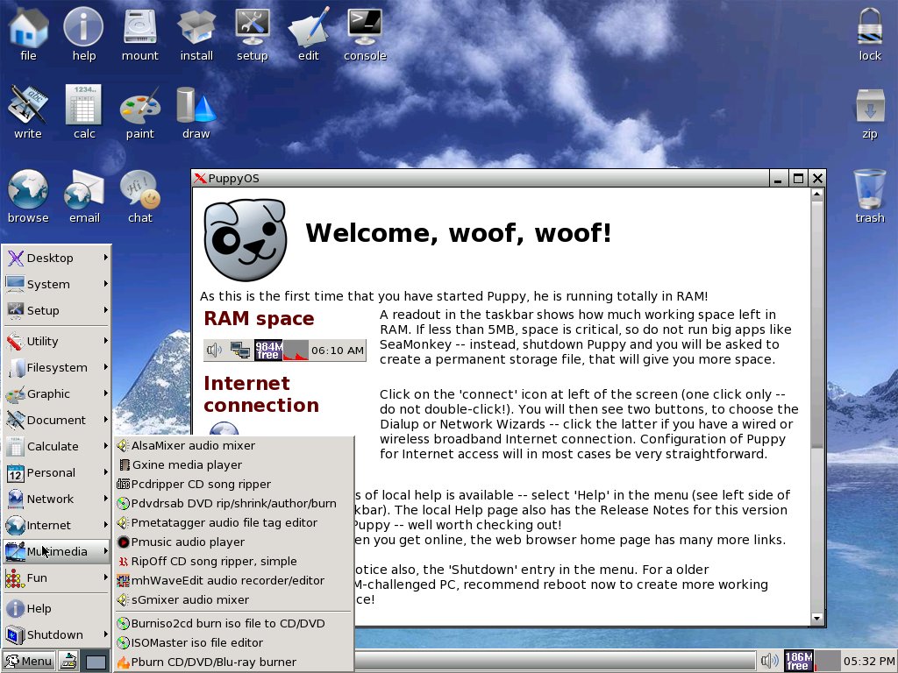Expand the Shutdown submenu
This screenshot has height=673, width=898.
click(56, 636)
